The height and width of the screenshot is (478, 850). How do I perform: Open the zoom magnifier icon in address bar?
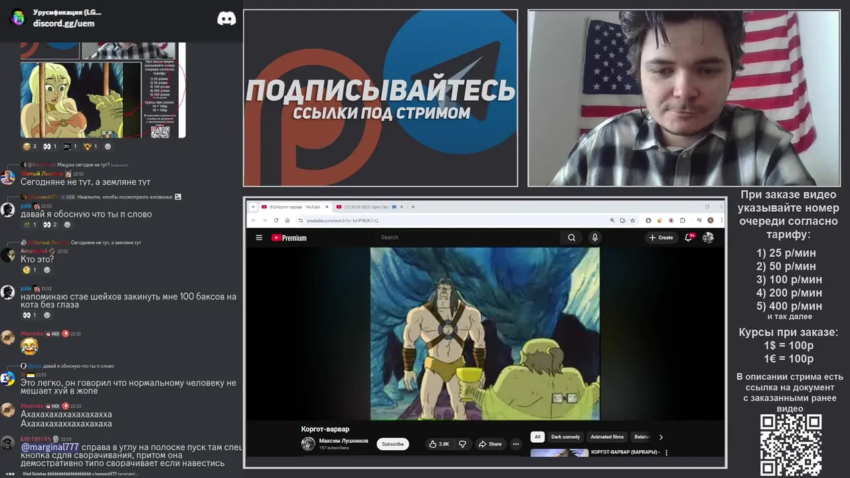(612, 220)
